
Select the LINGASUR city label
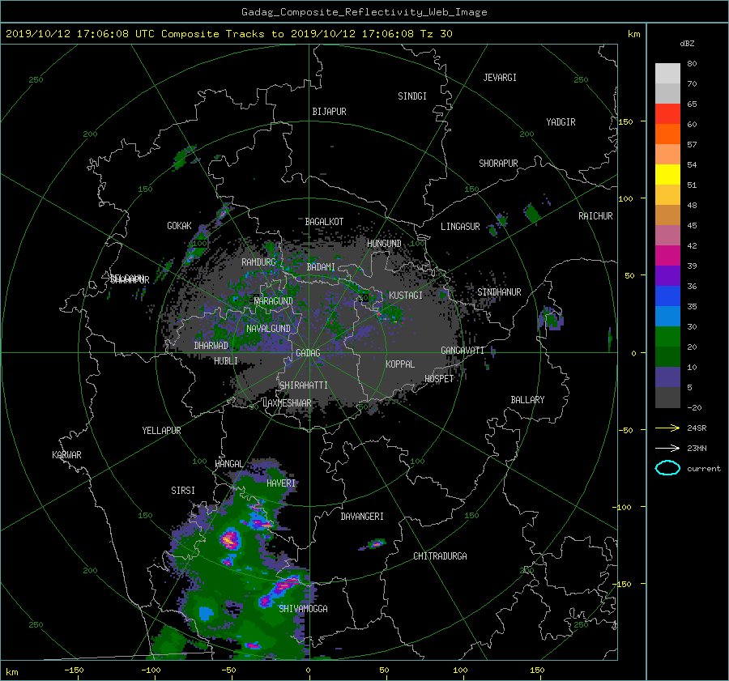click(460, 227)
